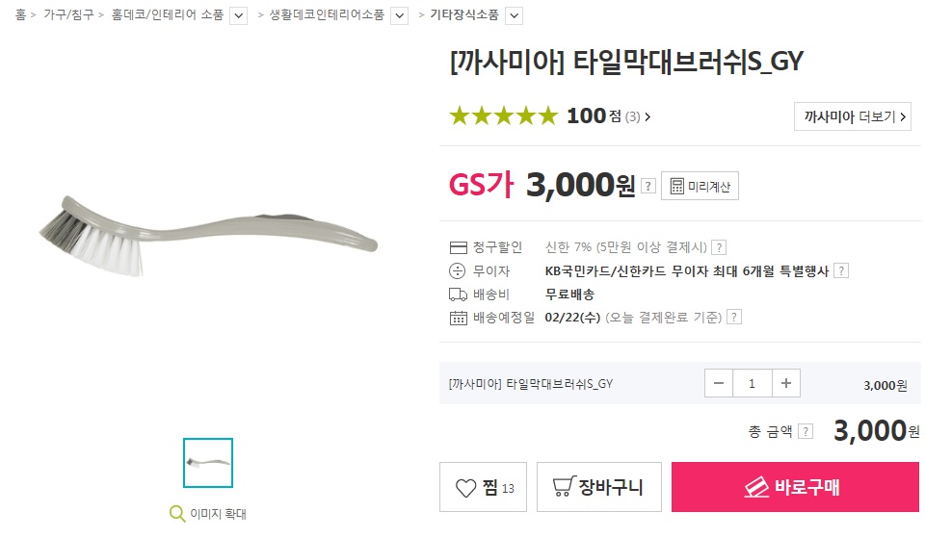This screenshot has height=538, width=925.
Task: Open help icon beside 청구할인 info
Action: pos(719,247)
